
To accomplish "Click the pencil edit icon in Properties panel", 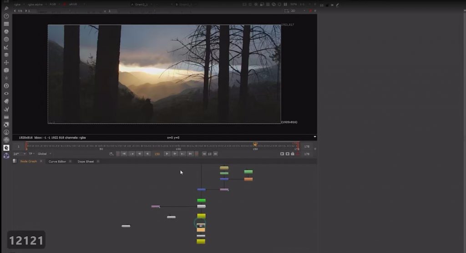I will point(337,5).
